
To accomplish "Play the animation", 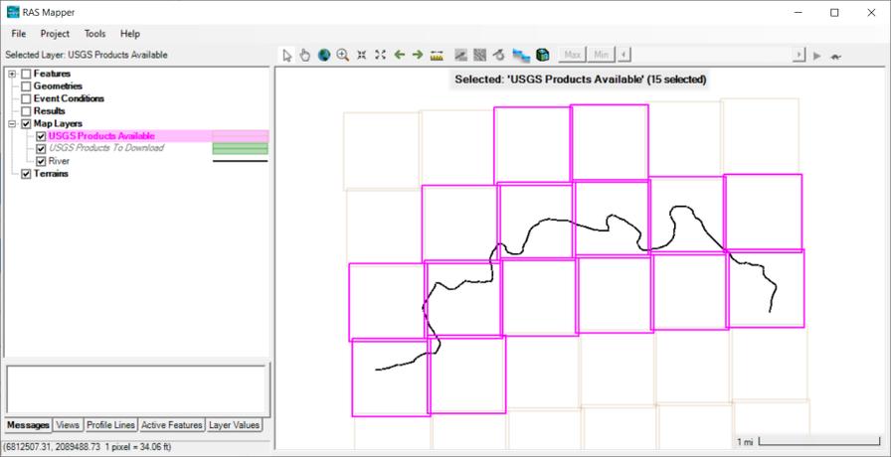I will (817, 56).
